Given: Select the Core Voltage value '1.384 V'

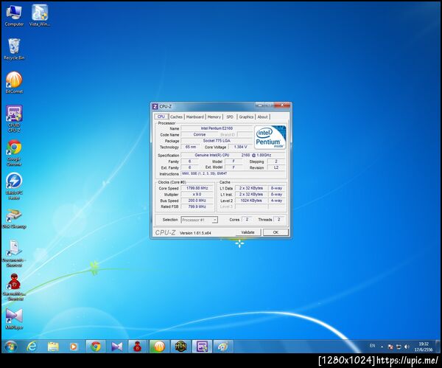Looking at the screenshot, I should pyautogui.click(x=240, y=147).
